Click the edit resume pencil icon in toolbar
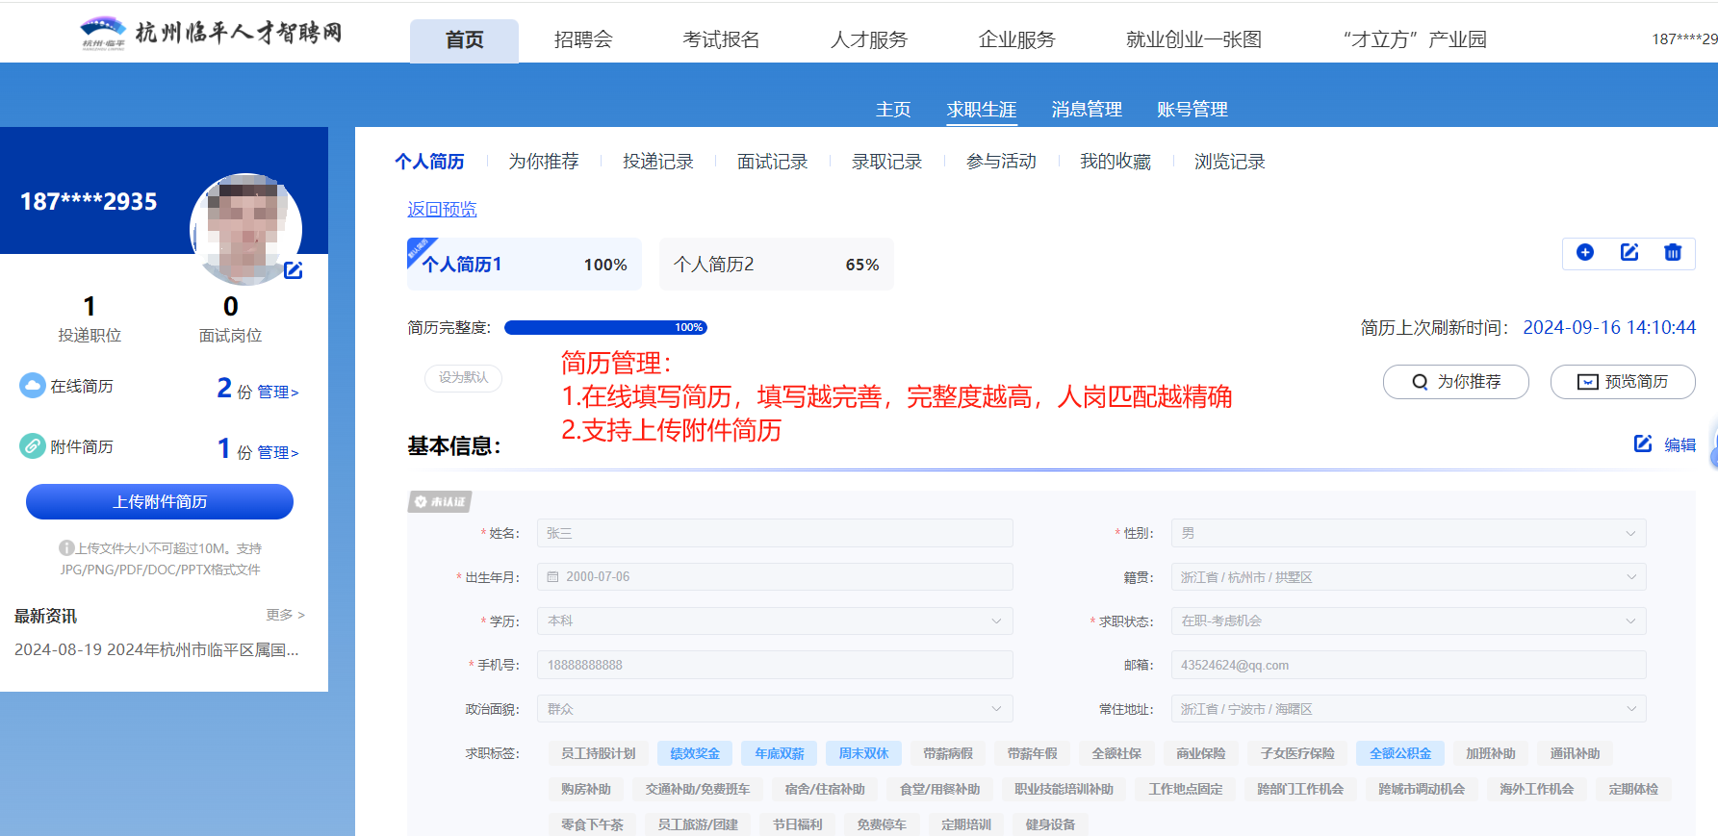 1629,252
